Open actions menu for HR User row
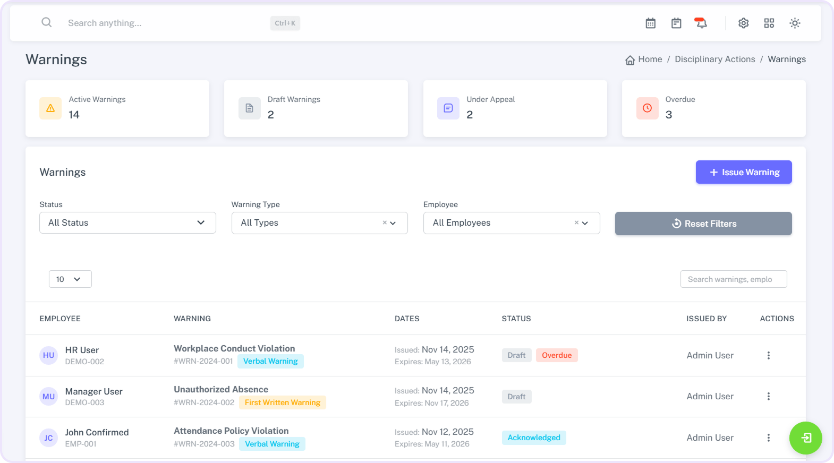 [x=768, y=356]
